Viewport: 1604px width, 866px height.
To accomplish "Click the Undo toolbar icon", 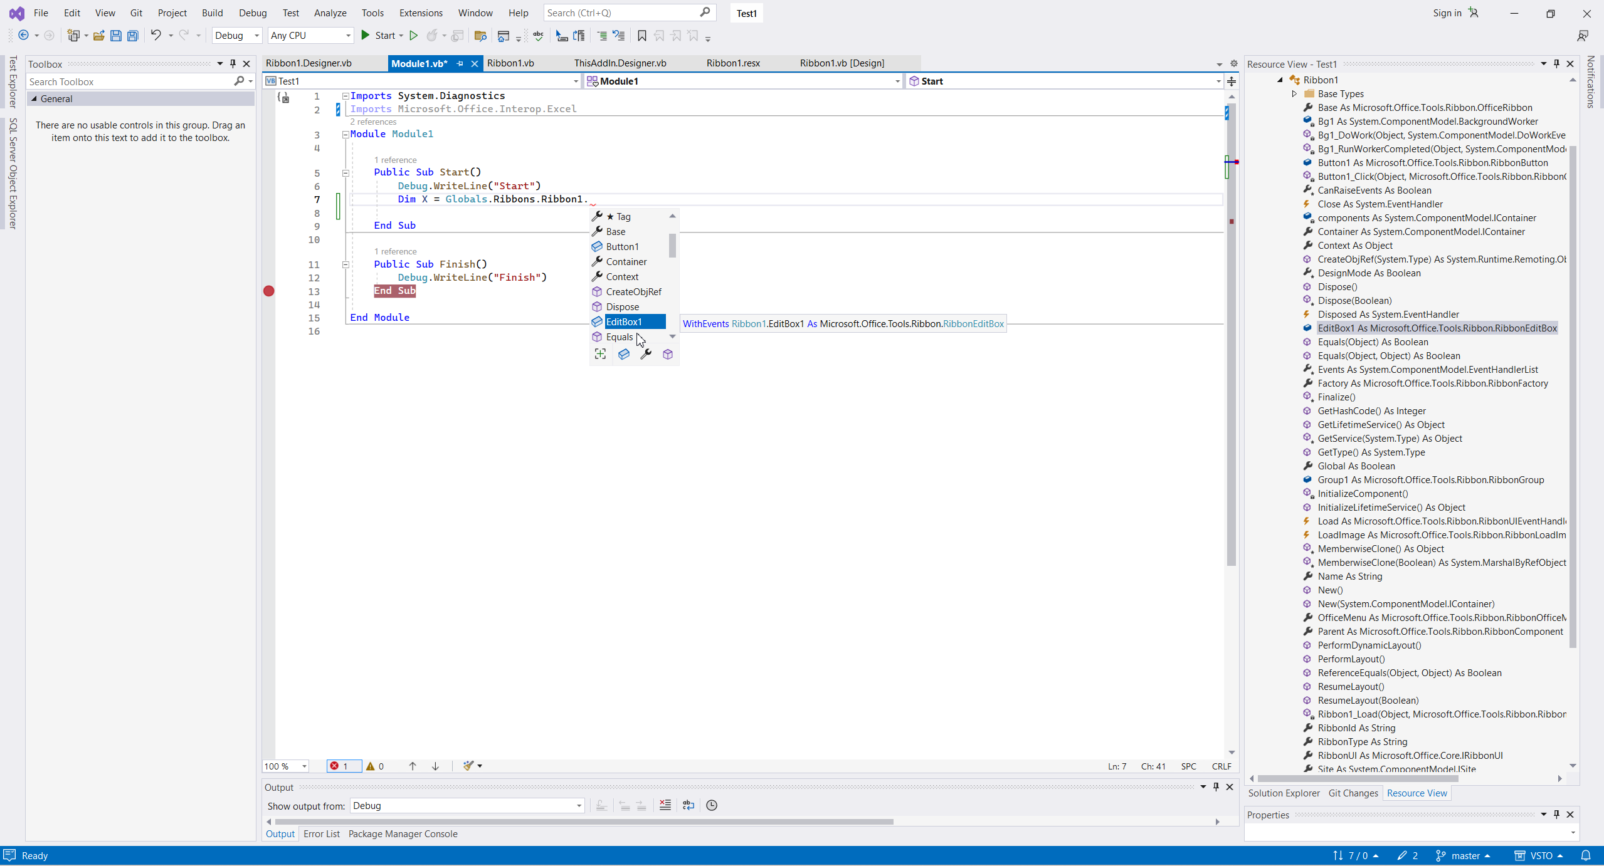I will click(x=156, y=36).
